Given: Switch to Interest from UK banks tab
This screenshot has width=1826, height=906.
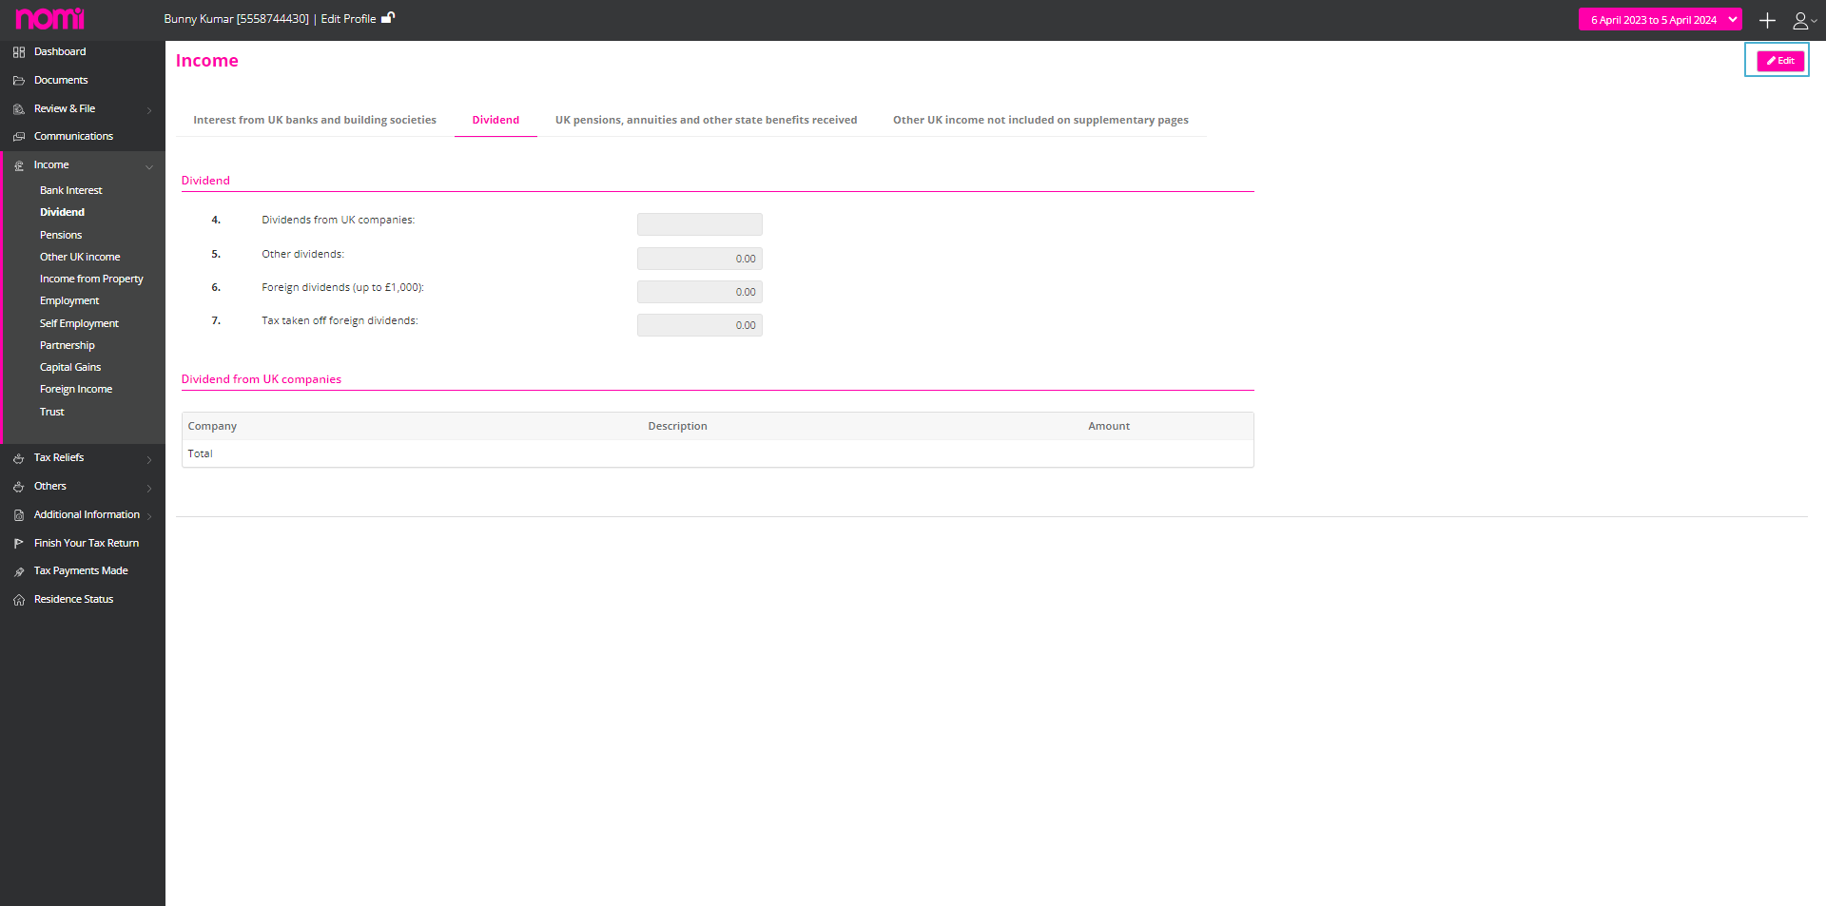Looking at the screenshot, I should coord(315,120).
